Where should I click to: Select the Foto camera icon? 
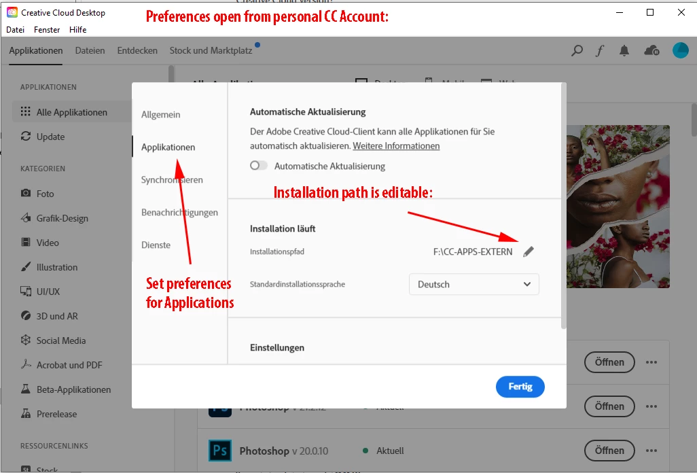click(26, 193)
